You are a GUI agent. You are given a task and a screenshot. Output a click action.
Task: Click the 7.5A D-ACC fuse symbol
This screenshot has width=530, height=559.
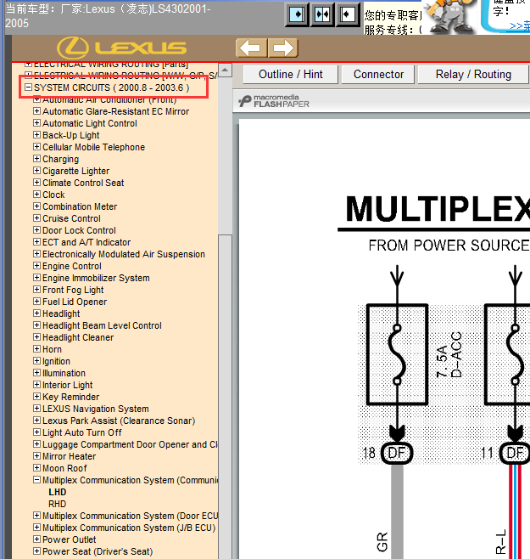point(397,354)
